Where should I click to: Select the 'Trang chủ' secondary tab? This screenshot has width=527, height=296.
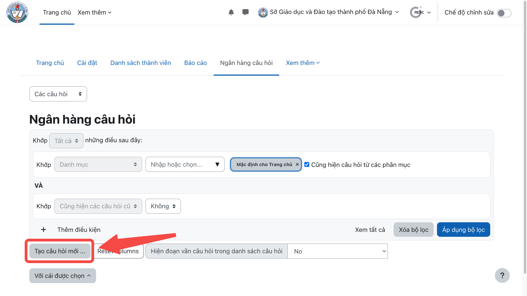(50, 63)
